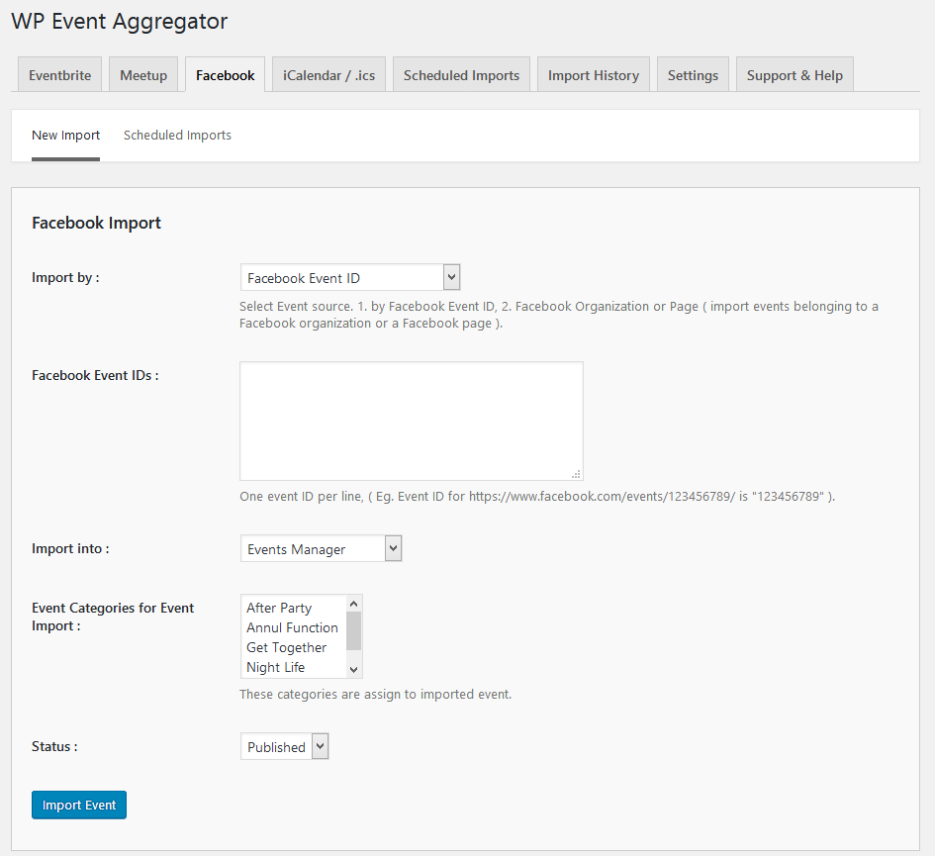Click the Import Event button
The width and height of the screenshot is (935, 856).
(79, 805)
